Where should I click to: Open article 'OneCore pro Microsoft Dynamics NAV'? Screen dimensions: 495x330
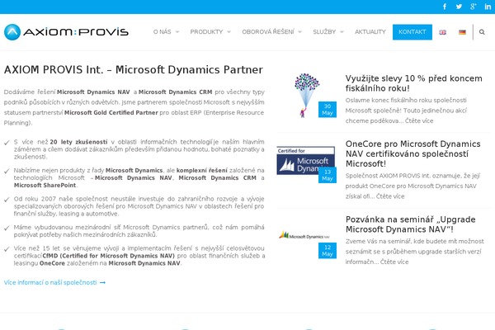click(413, 153)
